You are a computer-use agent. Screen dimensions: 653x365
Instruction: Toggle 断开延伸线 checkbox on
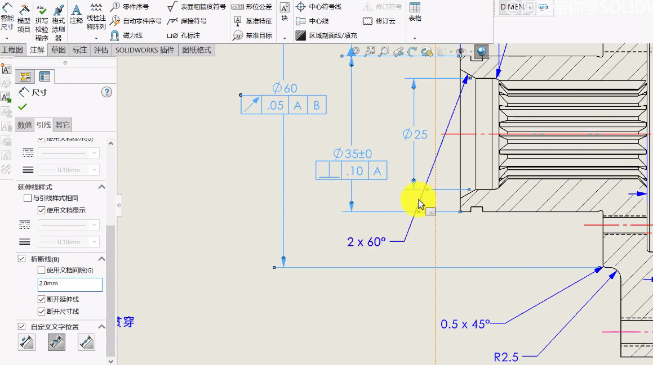coord(42,299)
